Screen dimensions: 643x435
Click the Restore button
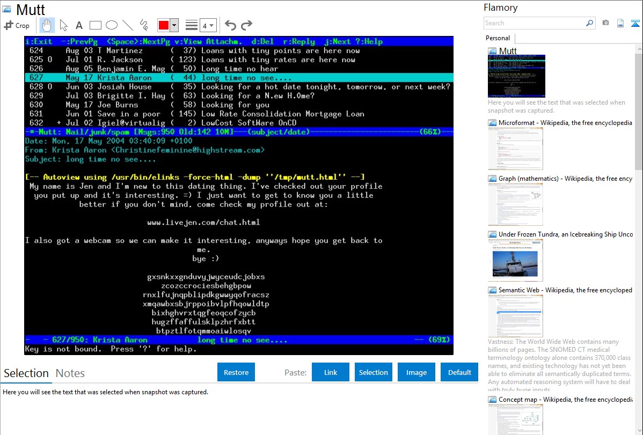(x=236, y=372)
